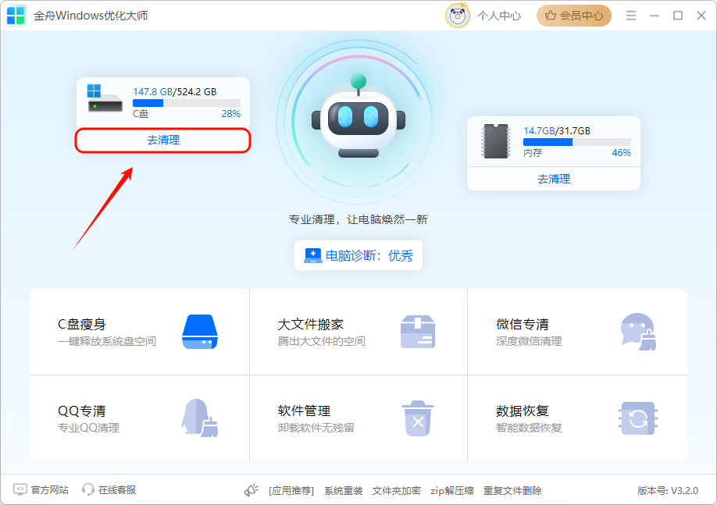Click the 28% C盘 percentage

point(231,114)
